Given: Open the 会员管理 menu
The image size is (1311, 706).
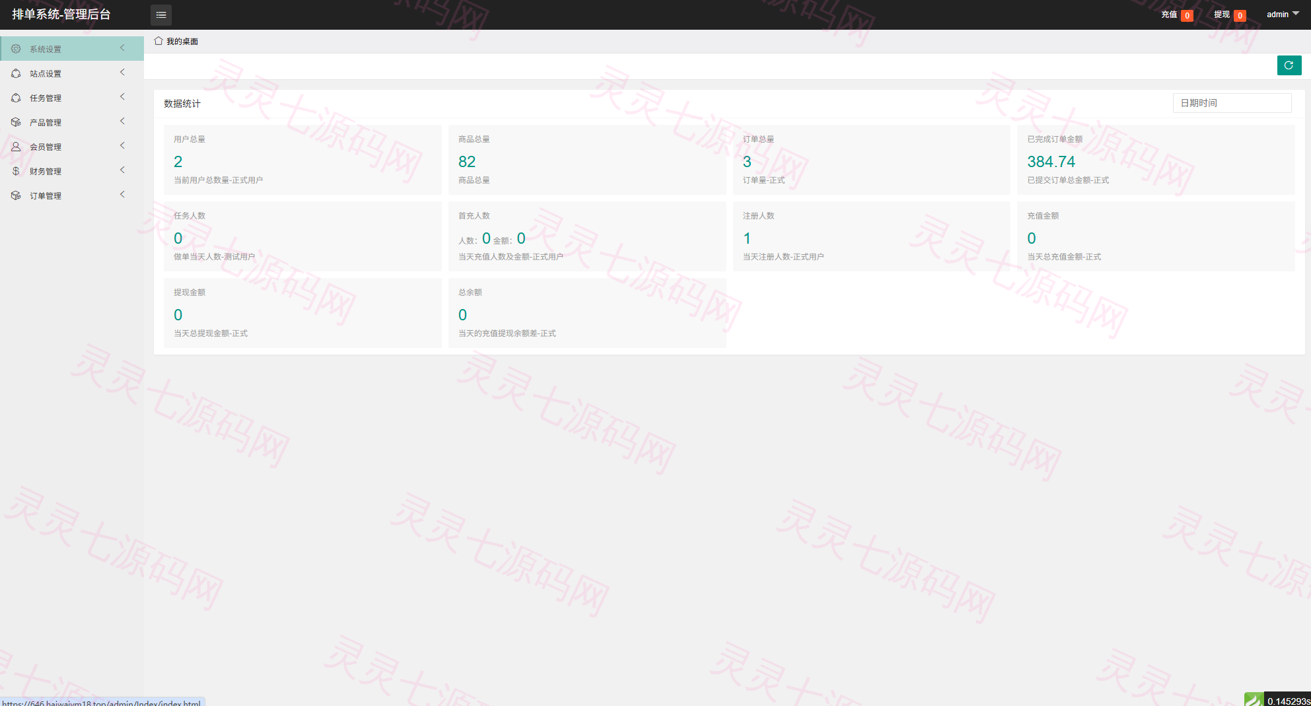Looking at the screenshot, I should 72,147.
